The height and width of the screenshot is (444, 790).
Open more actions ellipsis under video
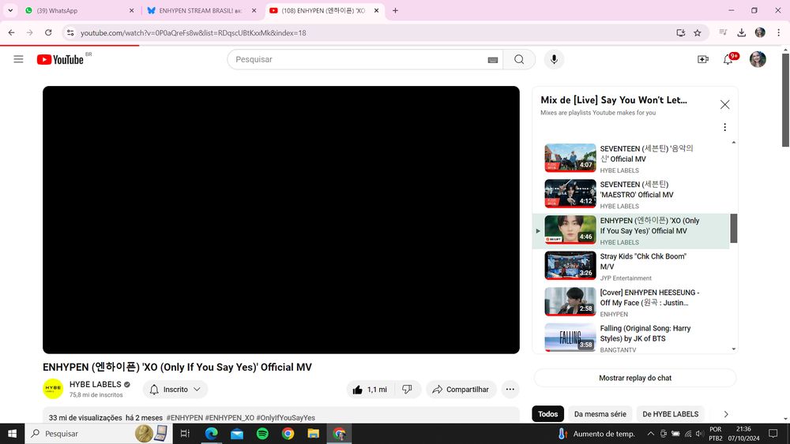point(510,390)
